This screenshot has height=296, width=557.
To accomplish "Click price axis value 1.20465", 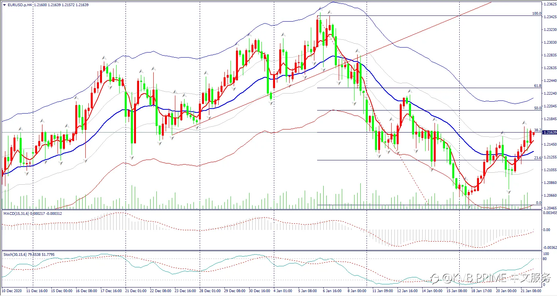I will [550, 208].
